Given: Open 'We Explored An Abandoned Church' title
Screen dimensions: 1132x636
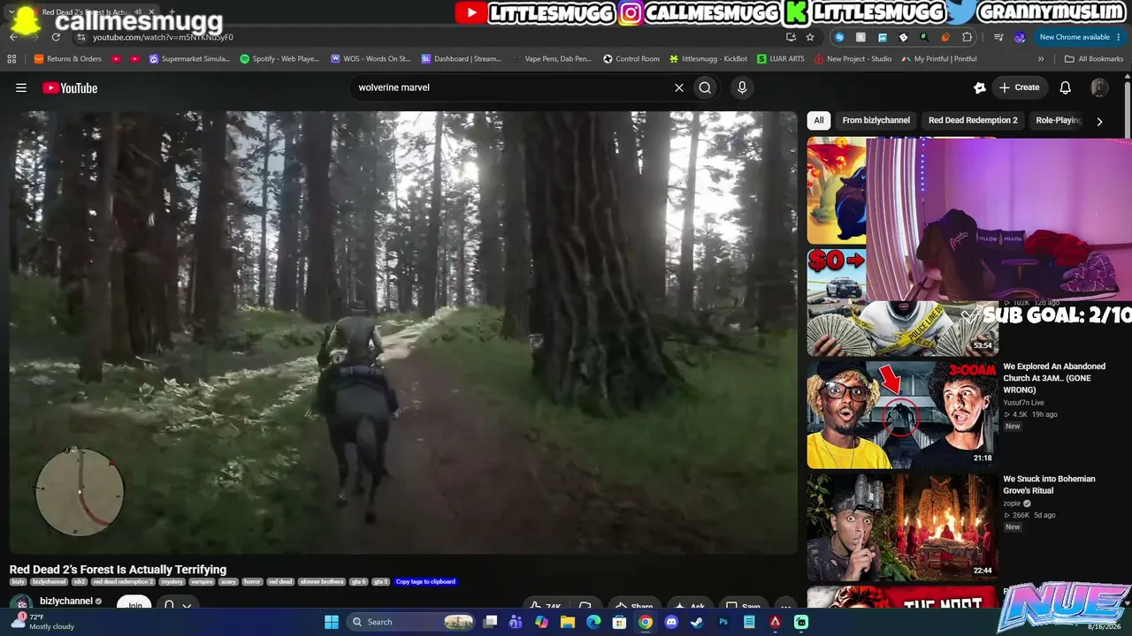Looking at the screenshot, I should tap(1054, 378).
